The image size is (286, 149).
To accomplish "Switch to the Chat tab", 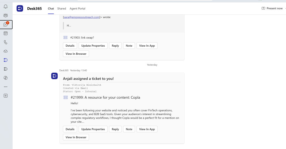I will [x=51, y=9].
